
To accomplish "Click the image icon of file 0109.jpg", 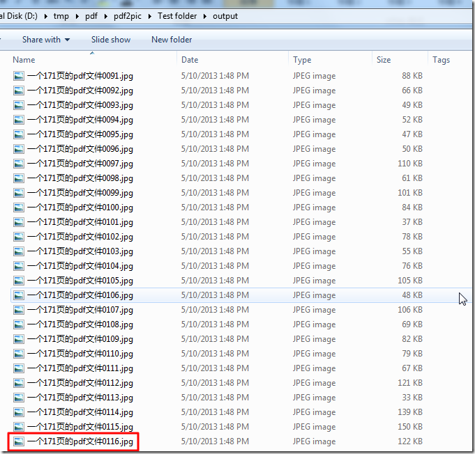I will click(18, 339).
